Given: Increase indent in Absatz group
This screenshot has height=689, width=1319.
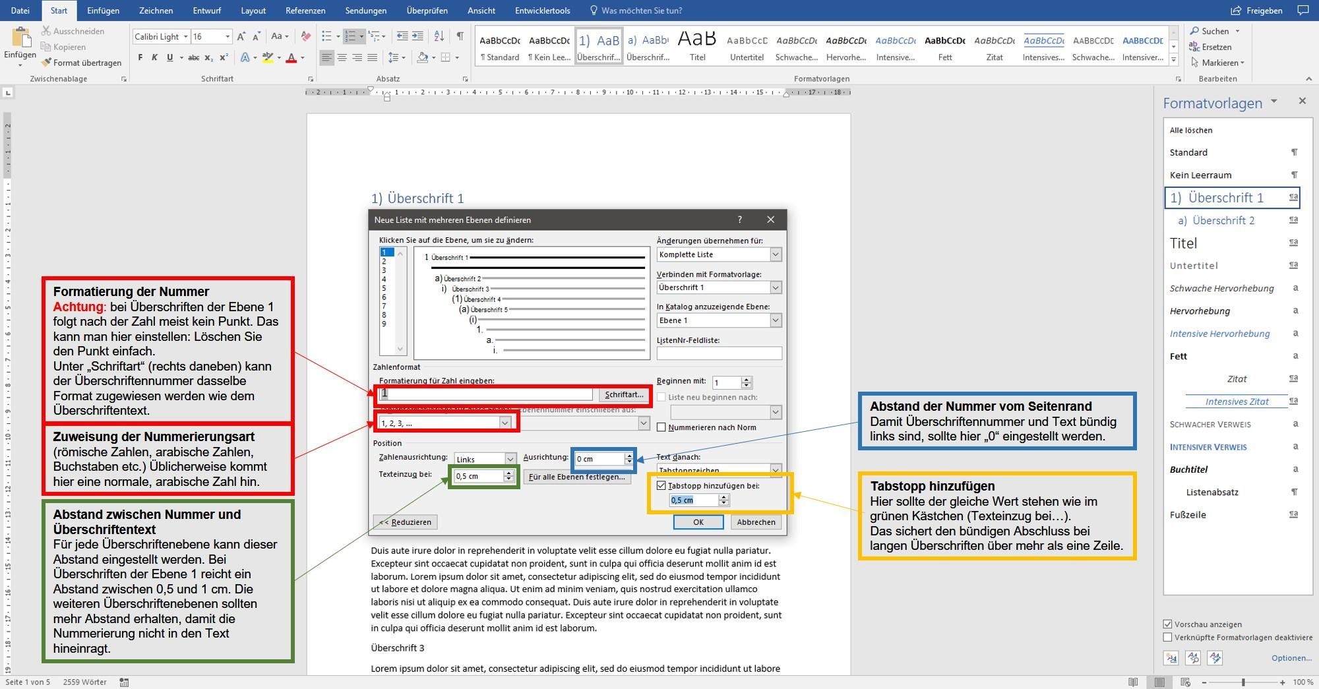Looking at the screenshot, I should pos(418,36).
